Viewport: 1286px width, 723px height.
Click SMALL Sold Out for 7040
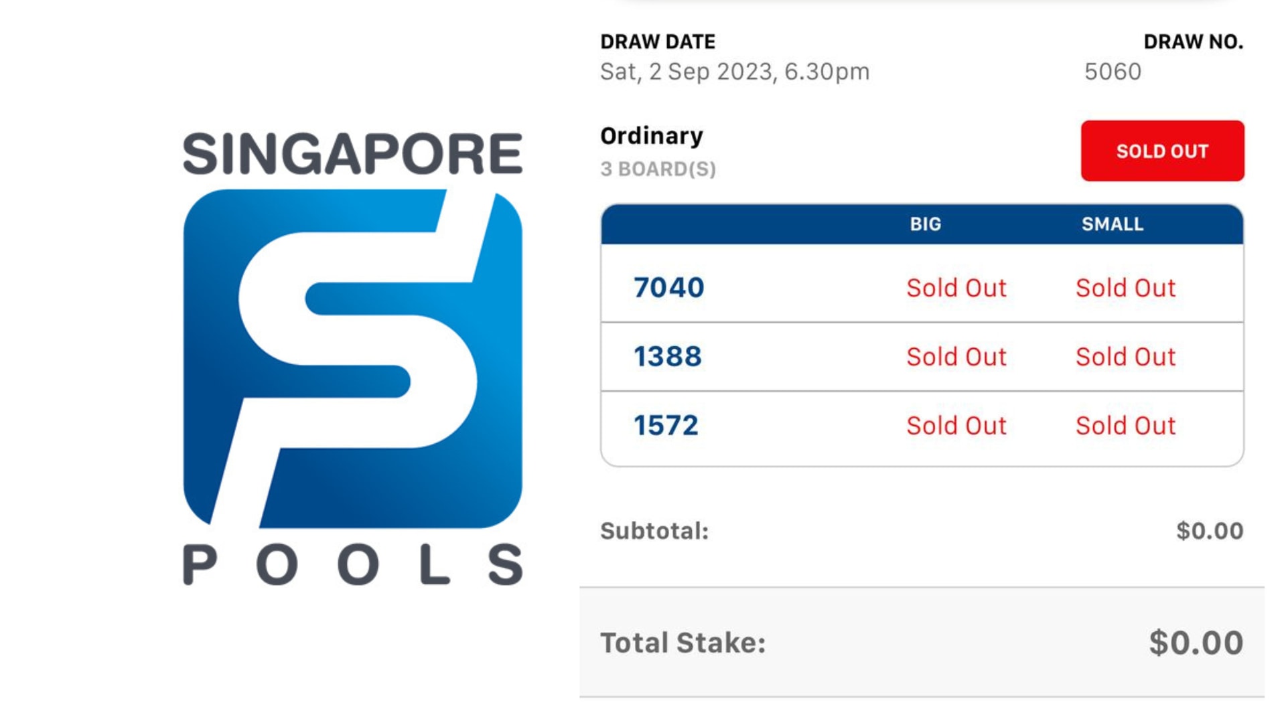pyautogui.click(x=1126, y=288)
